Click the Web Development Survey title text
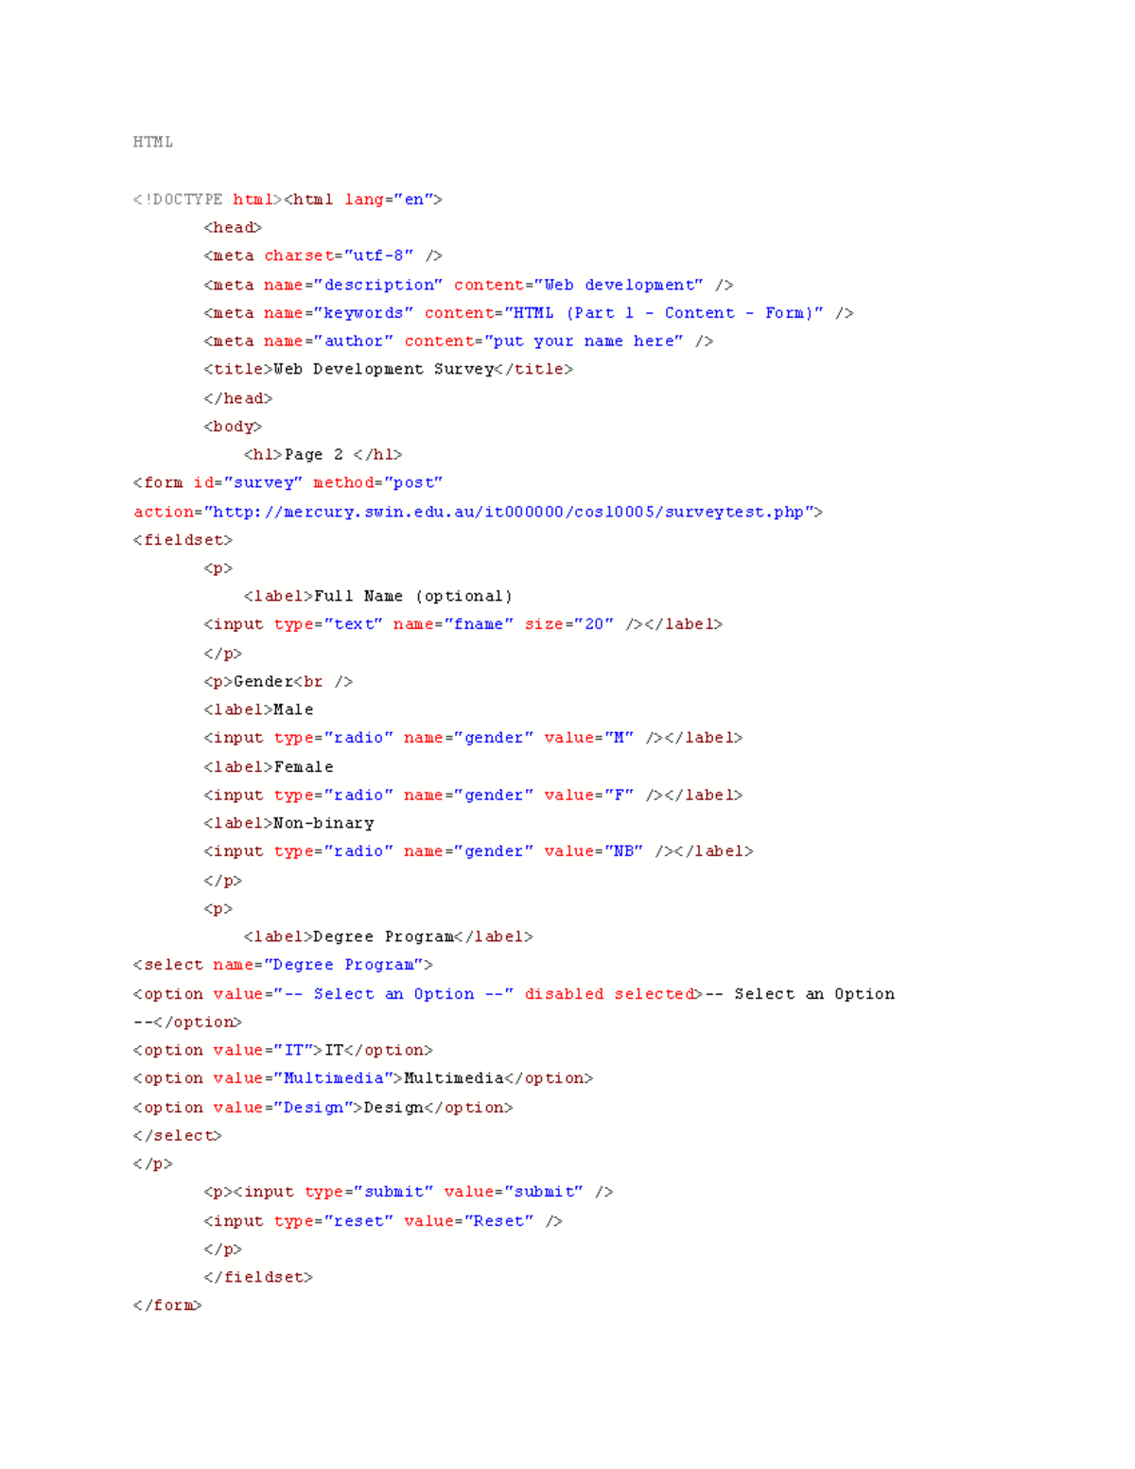 pyautogui.click(x=388, y=369)
